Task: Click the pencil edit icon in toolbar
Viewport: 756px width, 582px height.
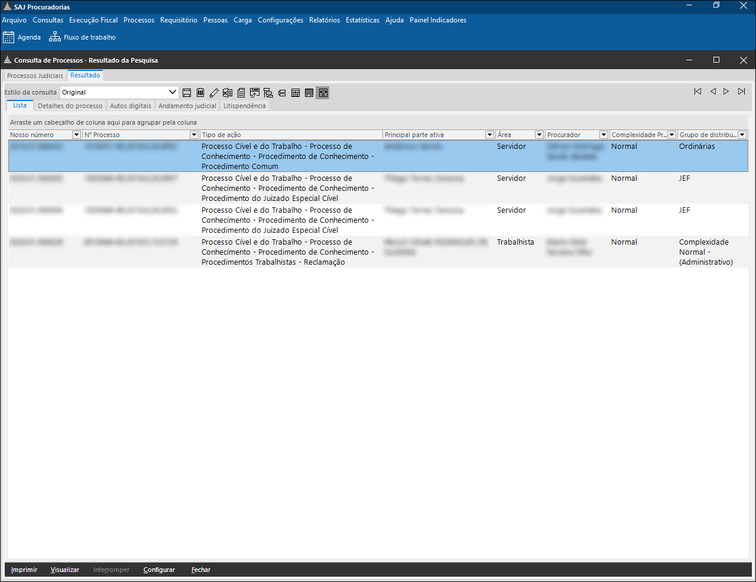Action: (214, 93)
